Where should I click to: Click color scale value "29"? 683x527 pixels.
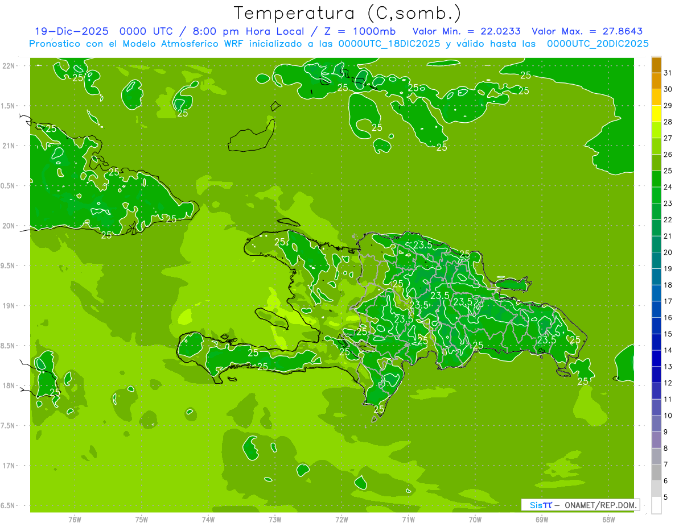(668, 106)
